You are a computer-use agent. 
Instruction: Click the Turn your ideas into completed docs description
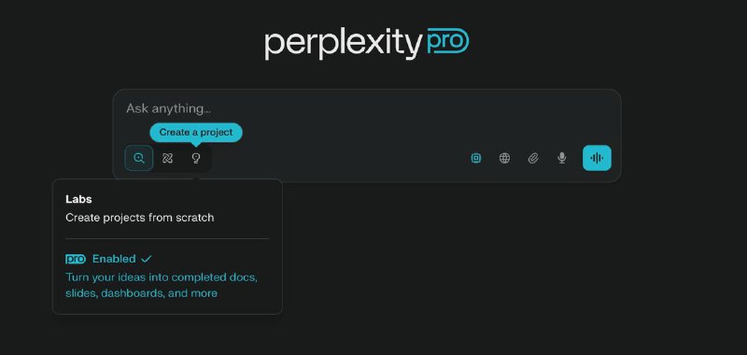pos(162,285)
